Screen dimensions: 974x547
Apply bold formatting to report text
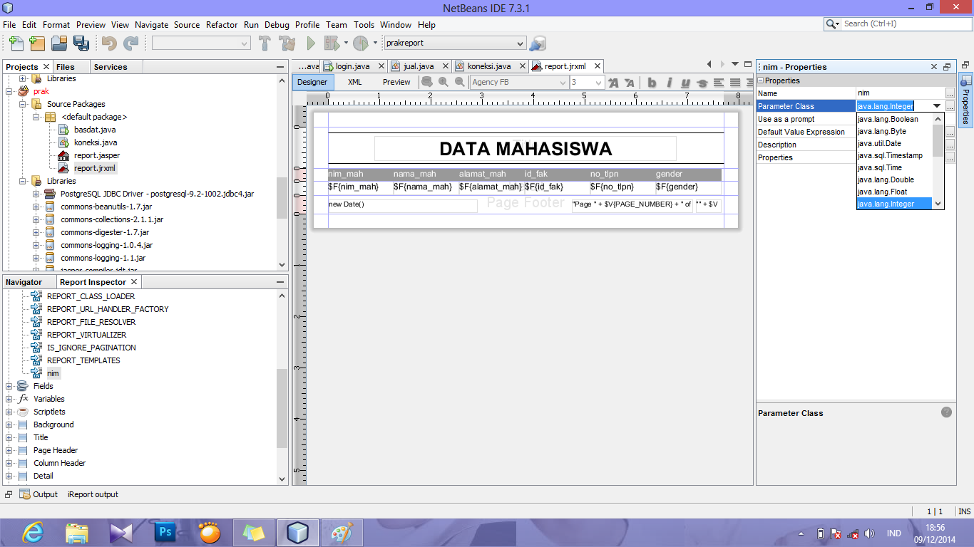click(652, 82)
